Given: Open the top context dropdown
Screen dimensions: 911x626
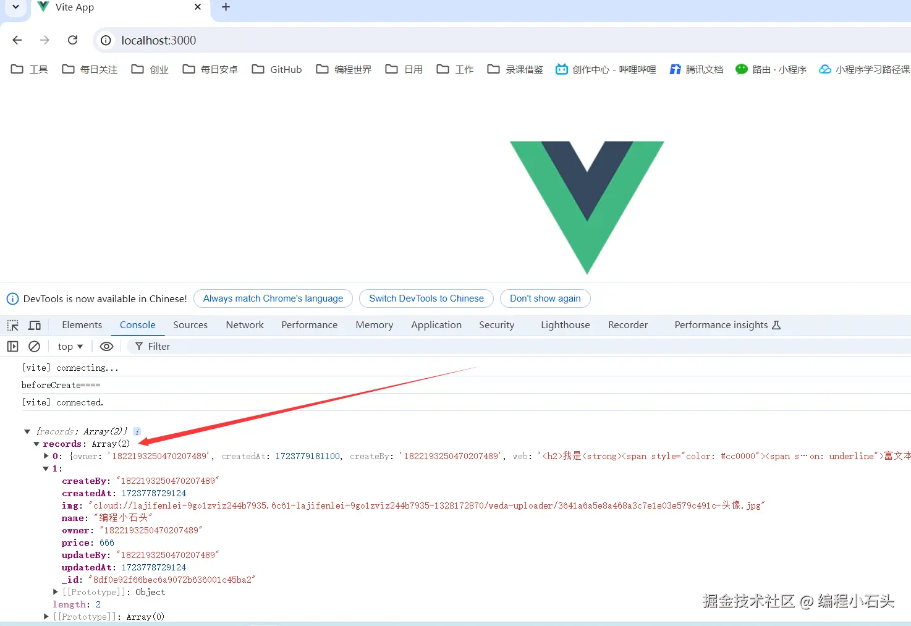Looking at the screenshot, I should click(70, 347).
